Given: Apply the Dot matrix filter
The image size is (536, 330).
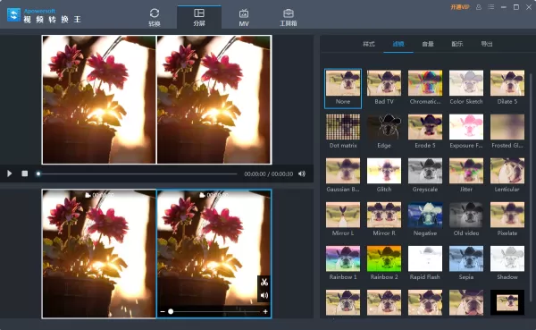Looking at the screenshot, I should tap(343, 131).
